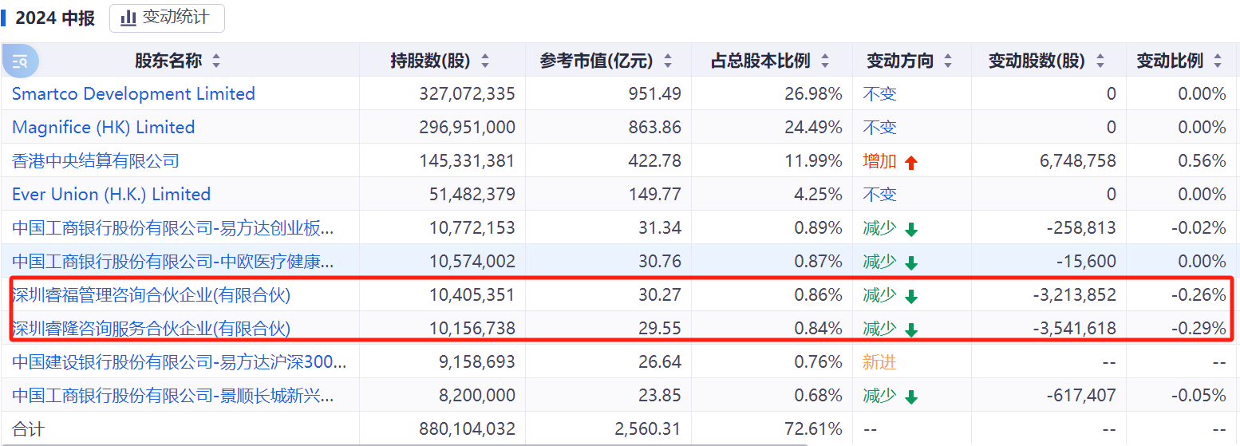Click green decrease arrow in 深圳睿隆 row
This screenshot has width=1240, height=446.
click(911, 330)
